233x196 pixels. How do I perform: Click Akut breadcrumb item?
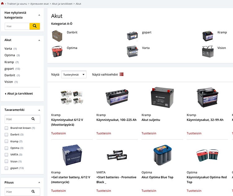(x=78, y=4)
